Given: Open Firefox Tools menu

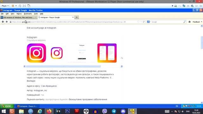Looking at the screenshot, I should pos(36,14).
